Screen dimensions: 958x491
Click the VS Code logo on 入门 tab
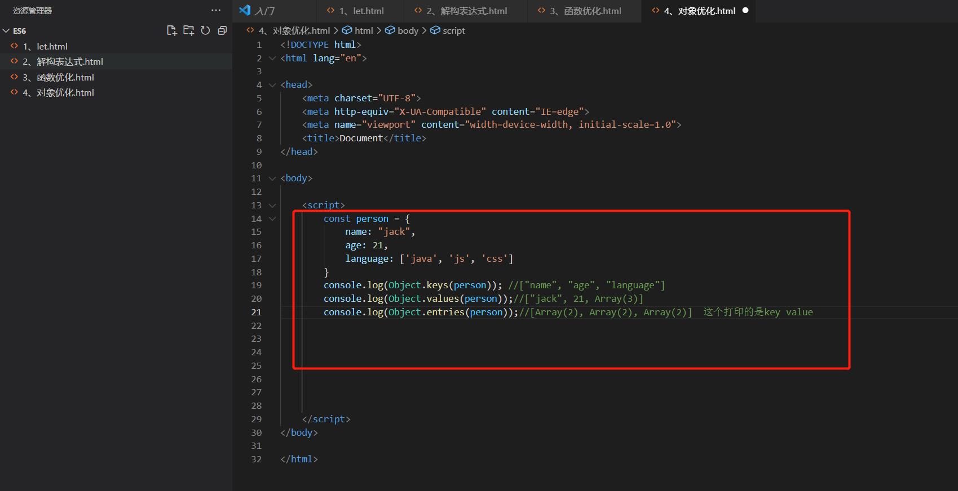[245, 11]
